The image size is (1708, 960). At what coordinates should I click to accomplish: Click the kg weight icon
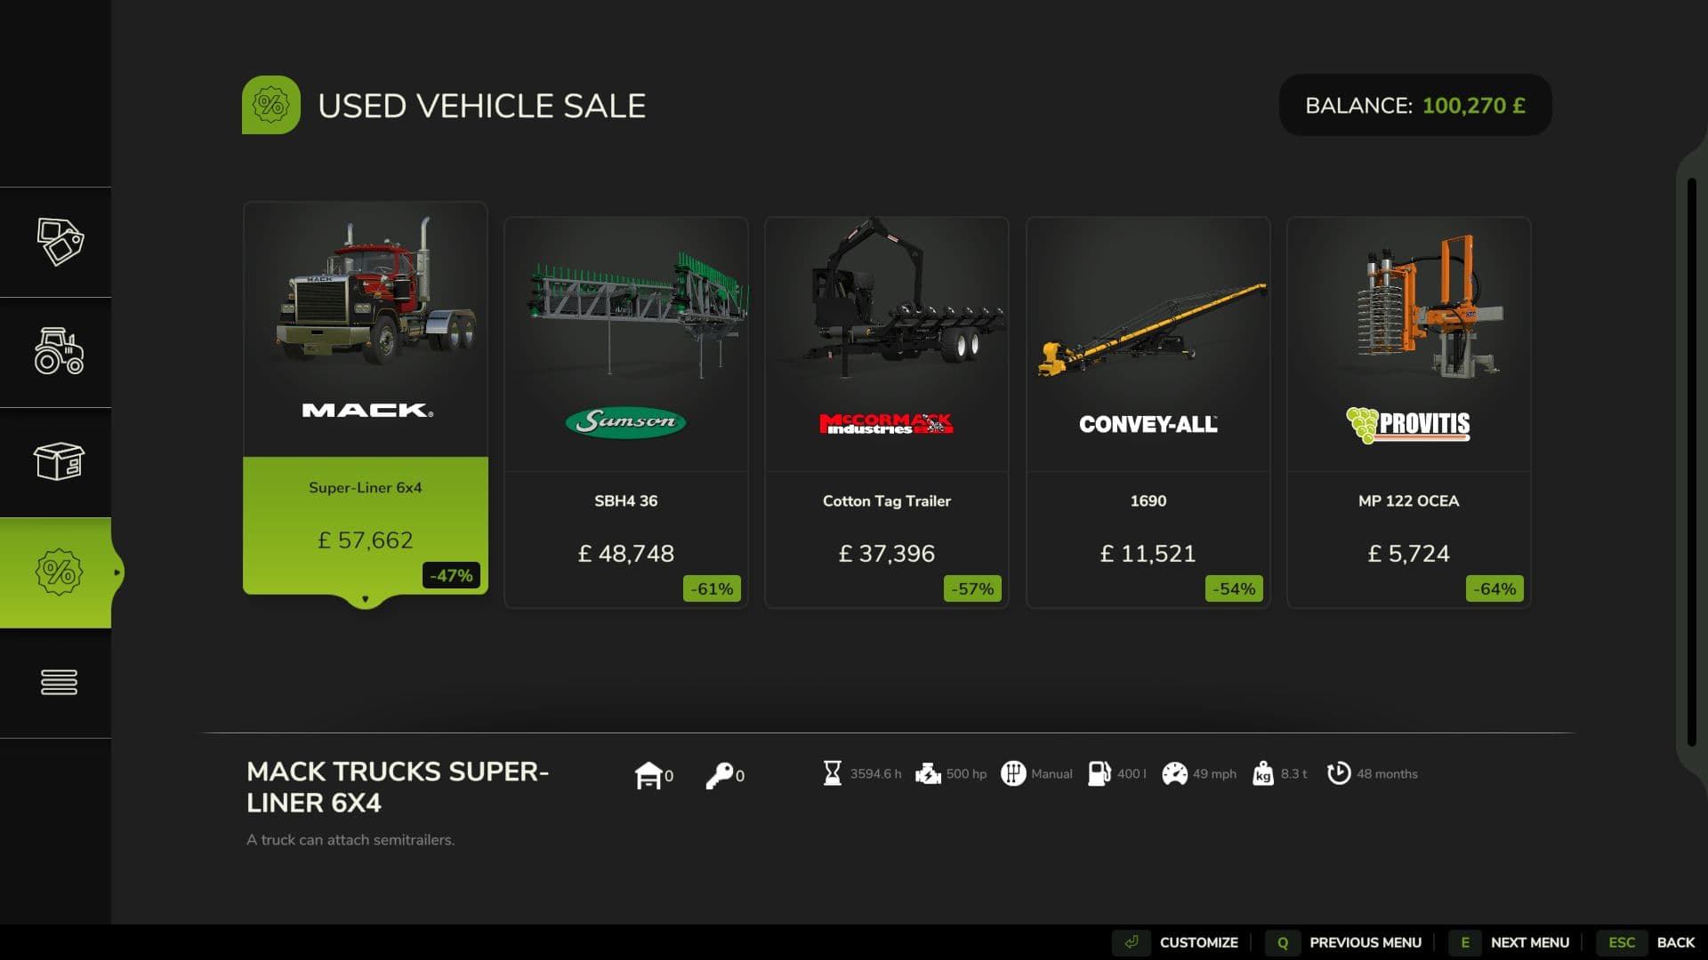click(x=1263, y=773)
